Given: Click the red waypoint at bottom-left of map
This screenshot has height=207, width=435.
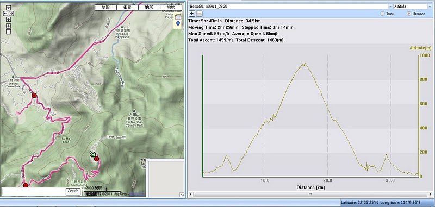Looking at the screenshot, I should coord(25,185).
